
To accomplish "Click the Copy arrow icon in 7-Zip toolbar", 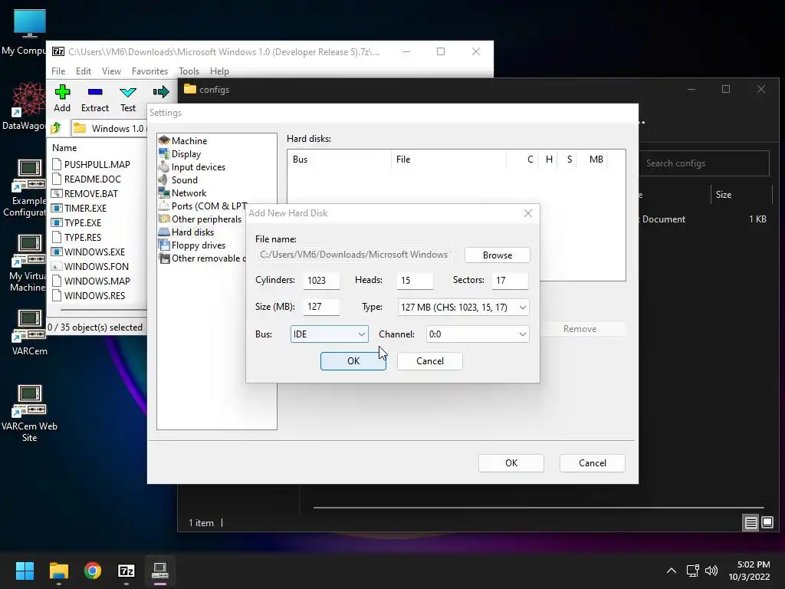I will 161,92.
